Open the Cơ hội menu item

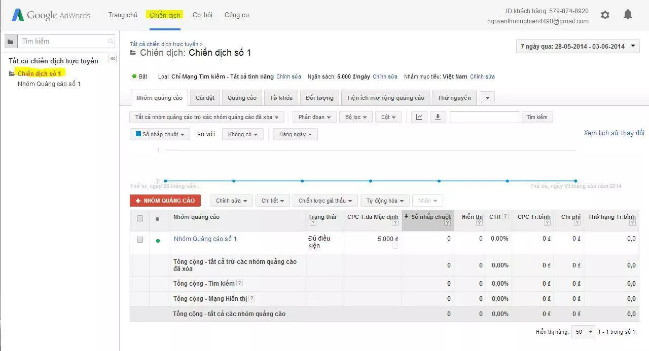(202, 15)
